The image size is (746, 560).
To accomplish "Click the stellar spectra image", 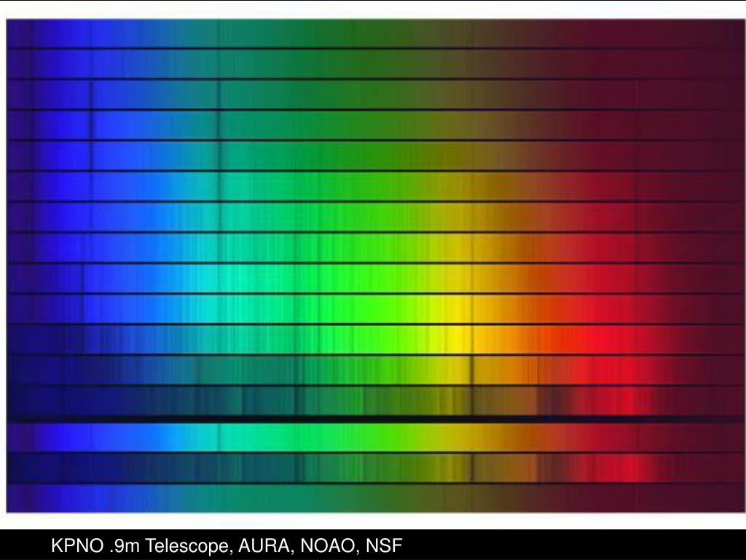I will [375, 265].
